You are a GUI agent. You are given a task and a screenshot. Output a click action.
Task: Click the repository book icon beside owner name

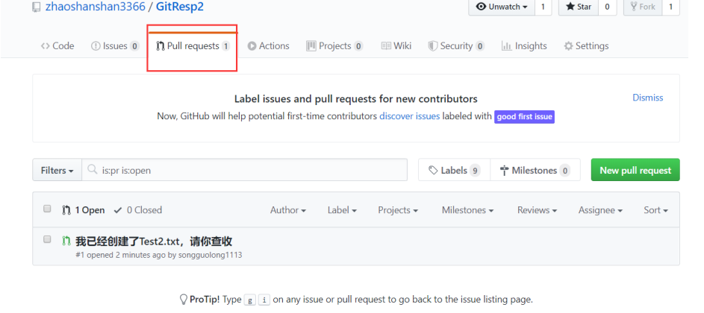37,7
